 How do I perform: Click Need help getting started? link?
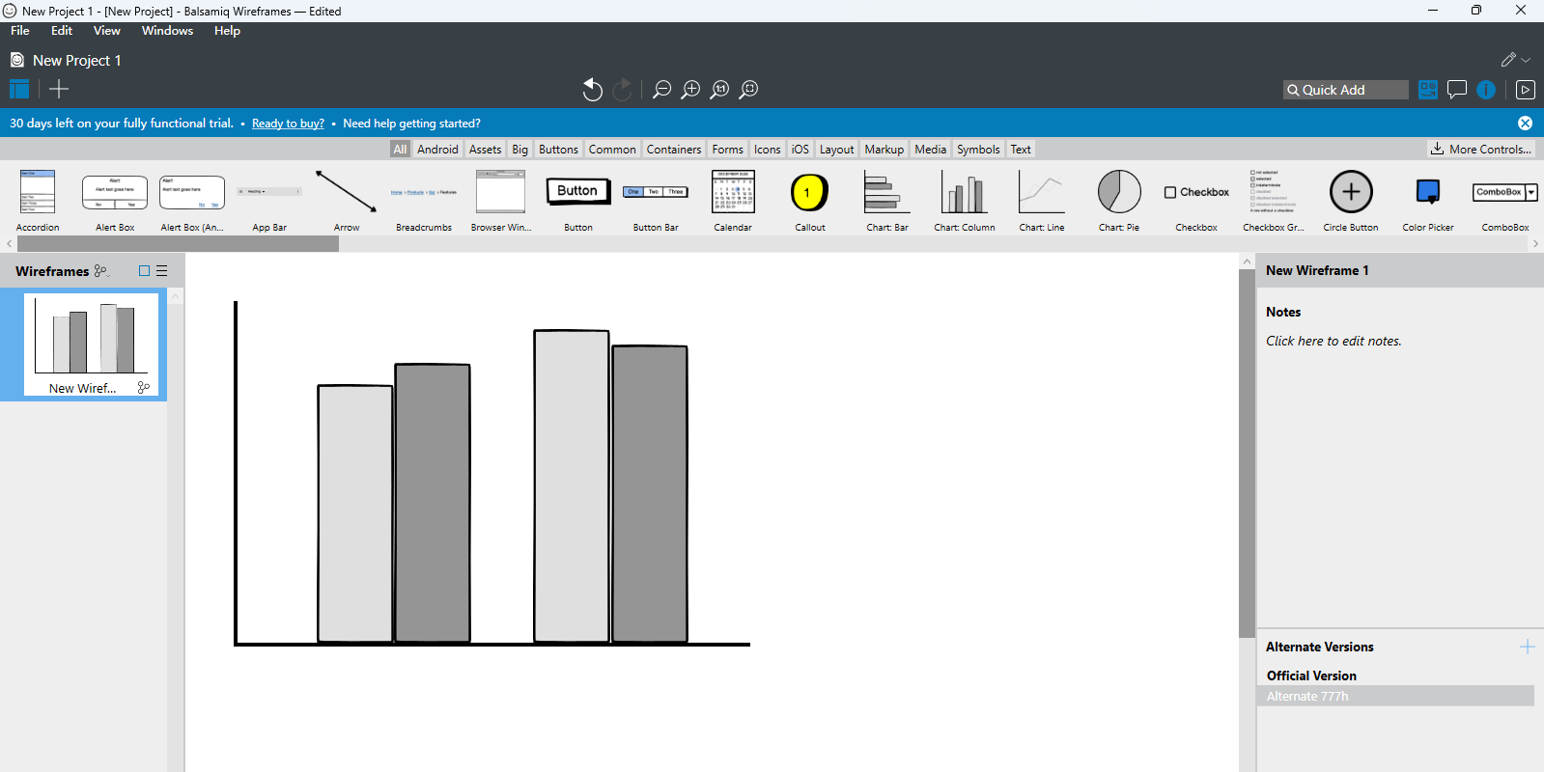tap(411, 124)
